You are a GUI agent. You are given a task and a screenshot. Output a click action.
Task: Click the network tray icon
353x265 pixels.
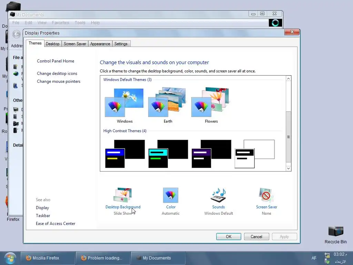point(327,255)
